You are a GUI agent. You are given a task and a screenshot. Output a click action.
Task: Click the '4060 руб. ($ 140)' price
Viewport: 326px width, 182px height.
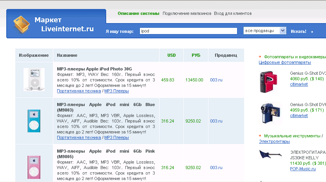pyautogui.click(x=307, y=79)
